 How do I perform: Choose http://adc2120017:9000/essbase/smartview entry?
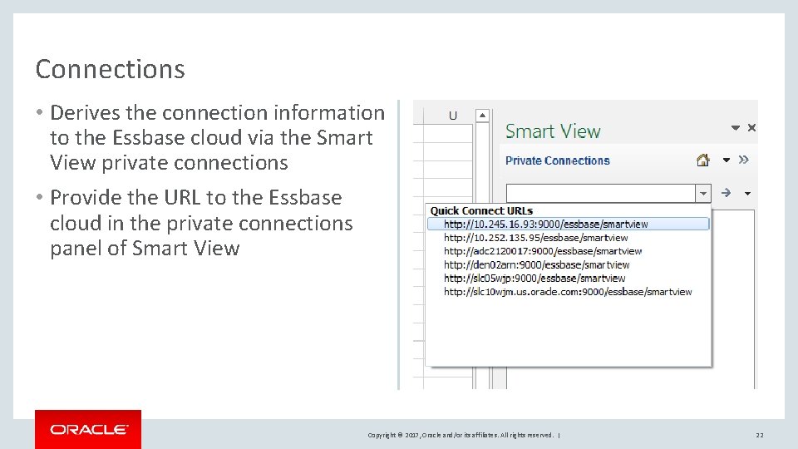543,251
